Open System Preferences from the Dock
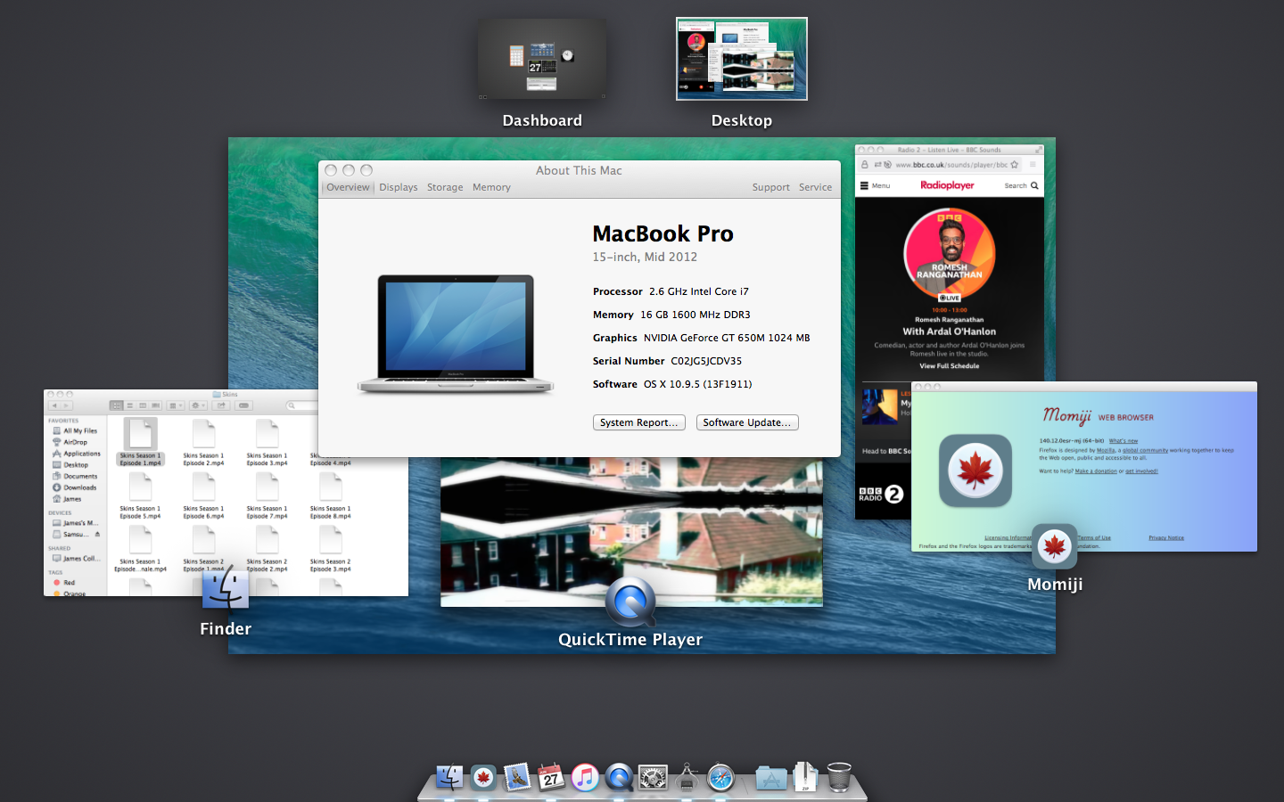1284x802 pixels. [x=653, y=778]
